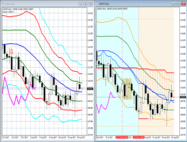Image resolution: width=187 pixels, height=142 pixels.
Task: Minimize the left USDJPY Daily chart window
Action: point(81,4)
